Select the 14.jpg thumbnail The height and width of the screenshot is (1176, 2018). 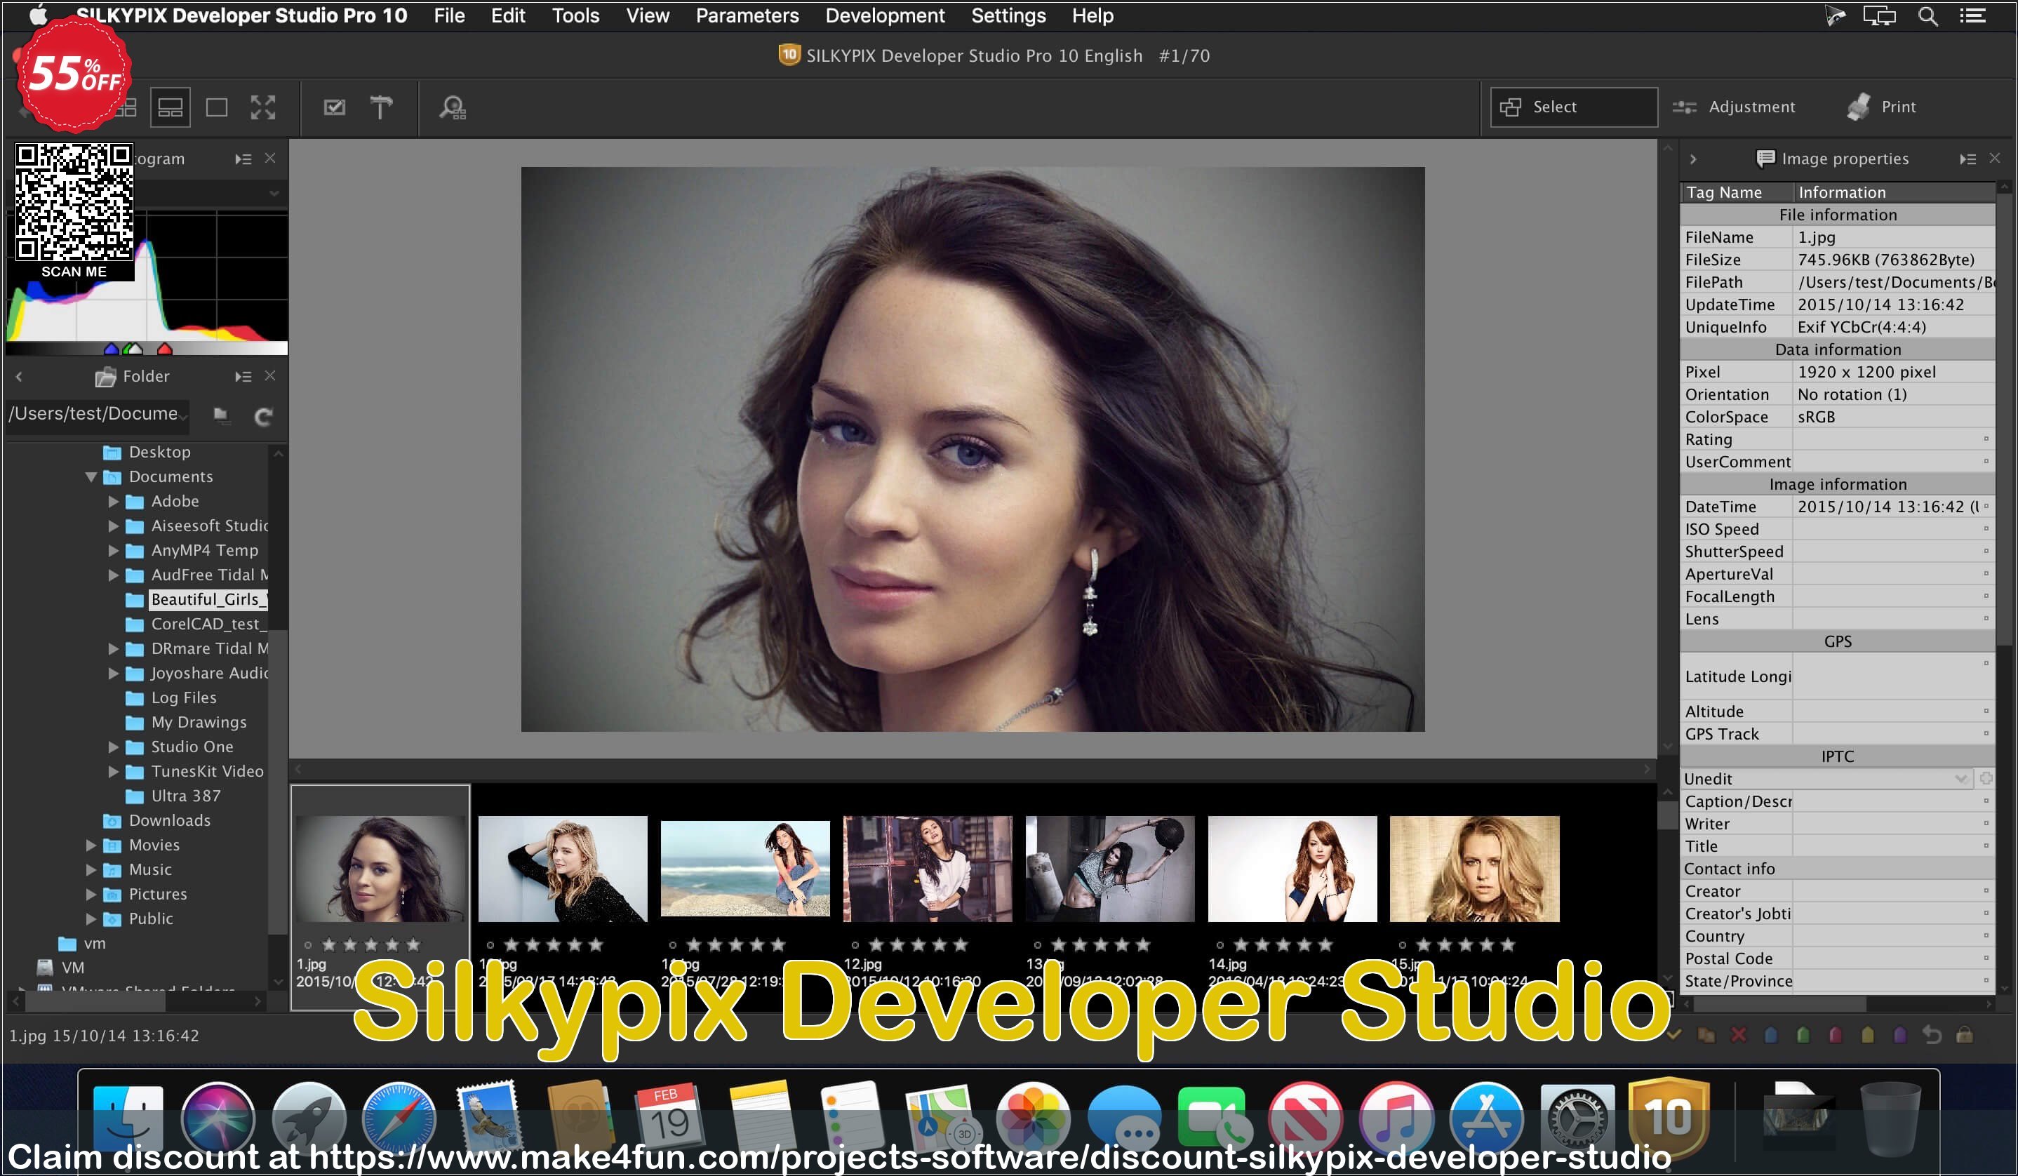pyautogui.click(x=1292, y=869)
